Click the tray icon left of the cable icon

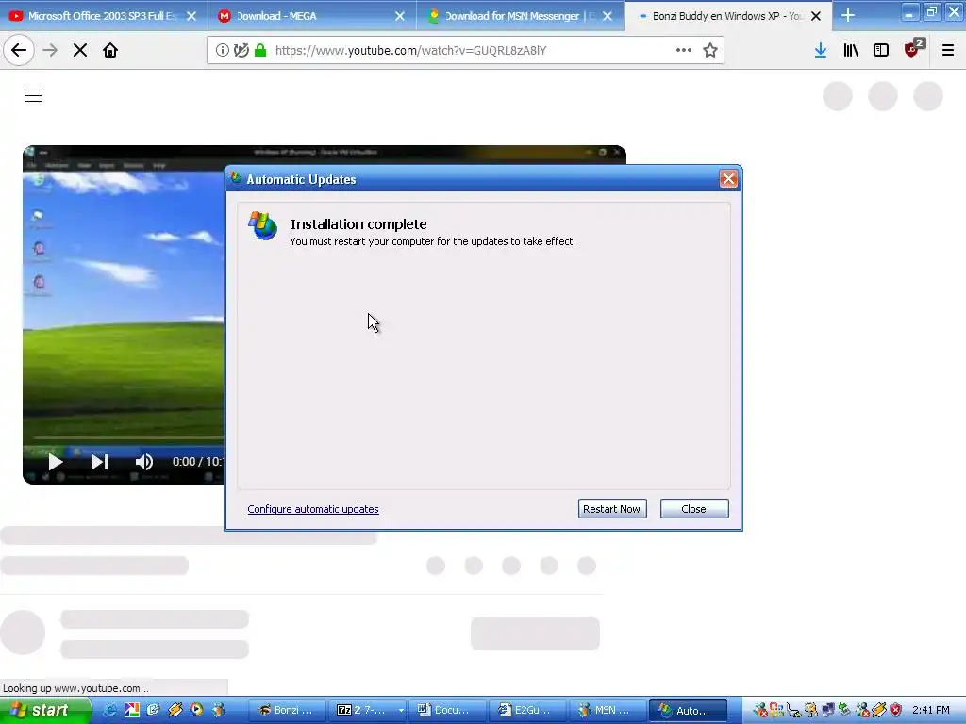(777, 711)
